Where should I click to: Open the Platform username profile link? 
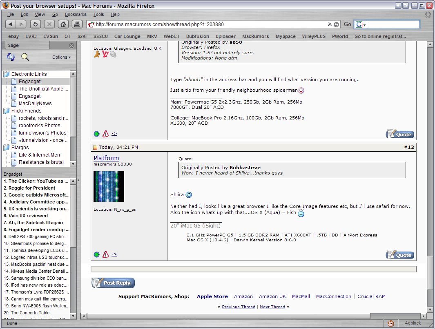pyautogui.click(x=106, y=158)
